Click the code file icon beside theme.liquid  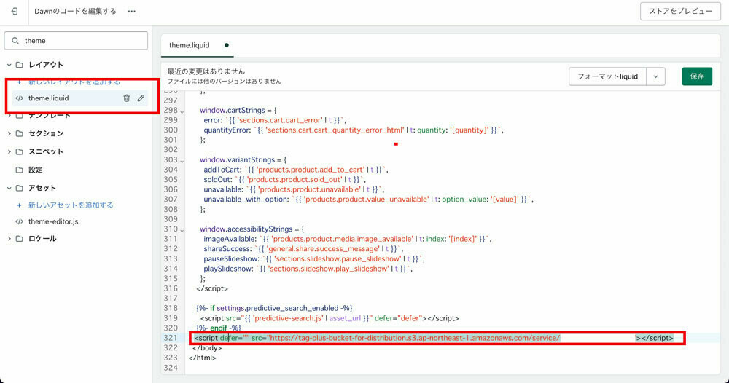pos(19,98)
